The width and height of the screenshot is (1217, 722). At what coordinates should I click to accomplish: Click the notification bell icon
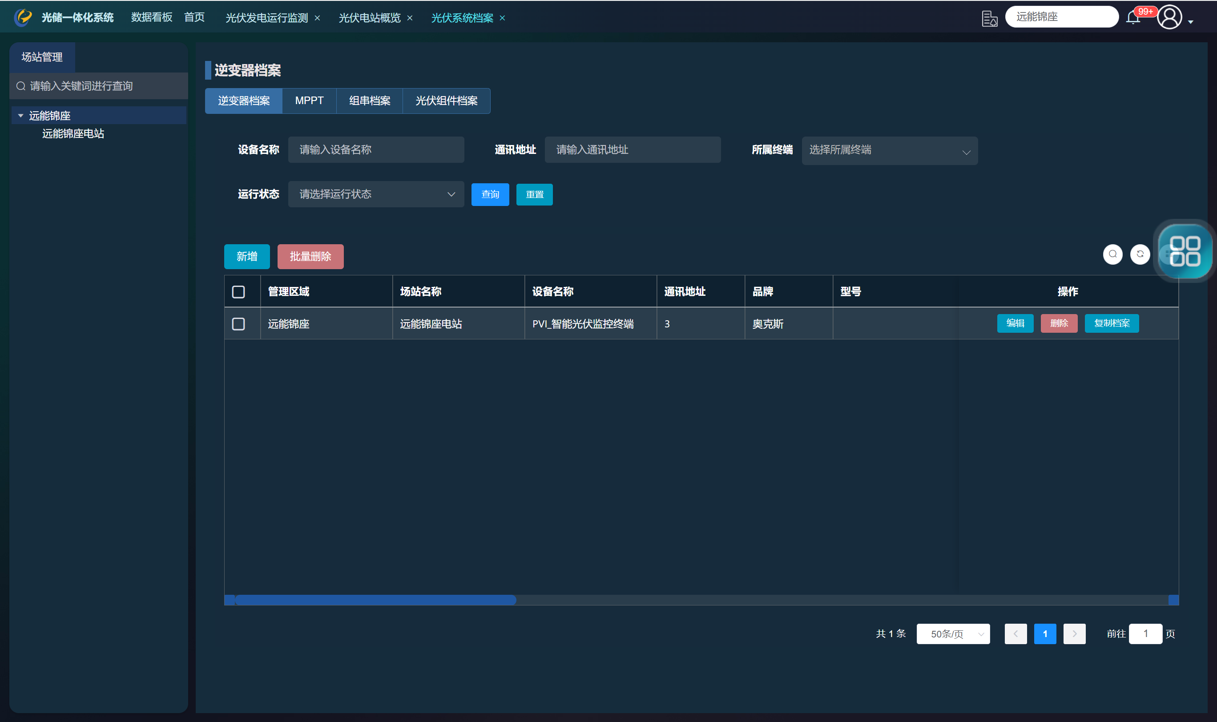(1133, 18)
